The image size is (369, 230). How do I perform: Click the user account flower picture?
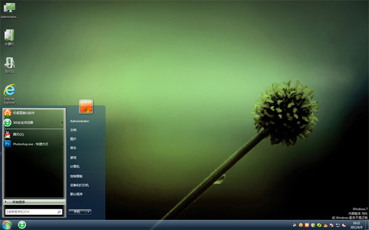click(x=86, y=106)
